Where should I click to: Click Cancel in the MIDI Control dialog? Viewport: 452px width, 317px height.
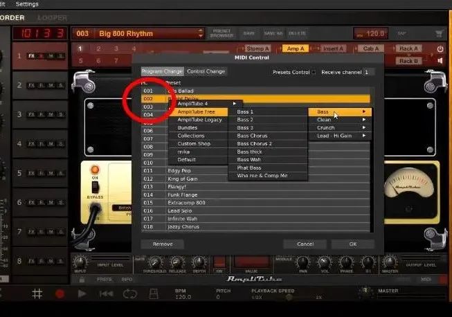click(305, 244)
